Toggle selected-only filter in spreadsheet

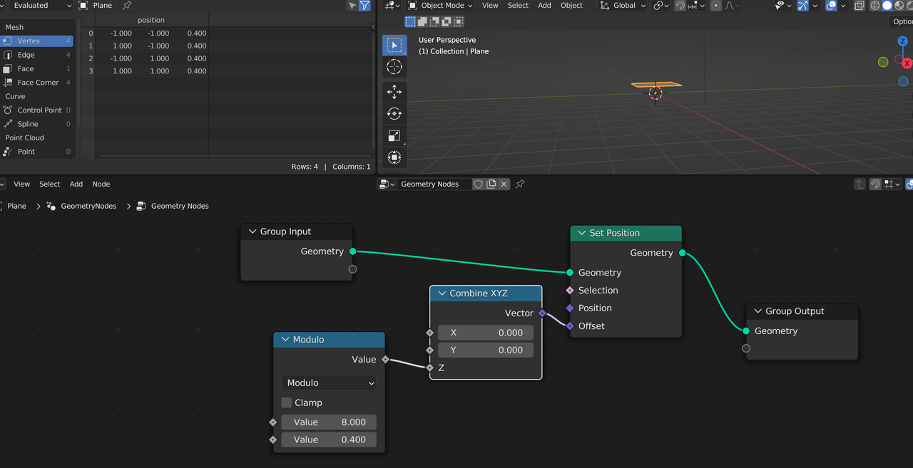coord(352,6)
